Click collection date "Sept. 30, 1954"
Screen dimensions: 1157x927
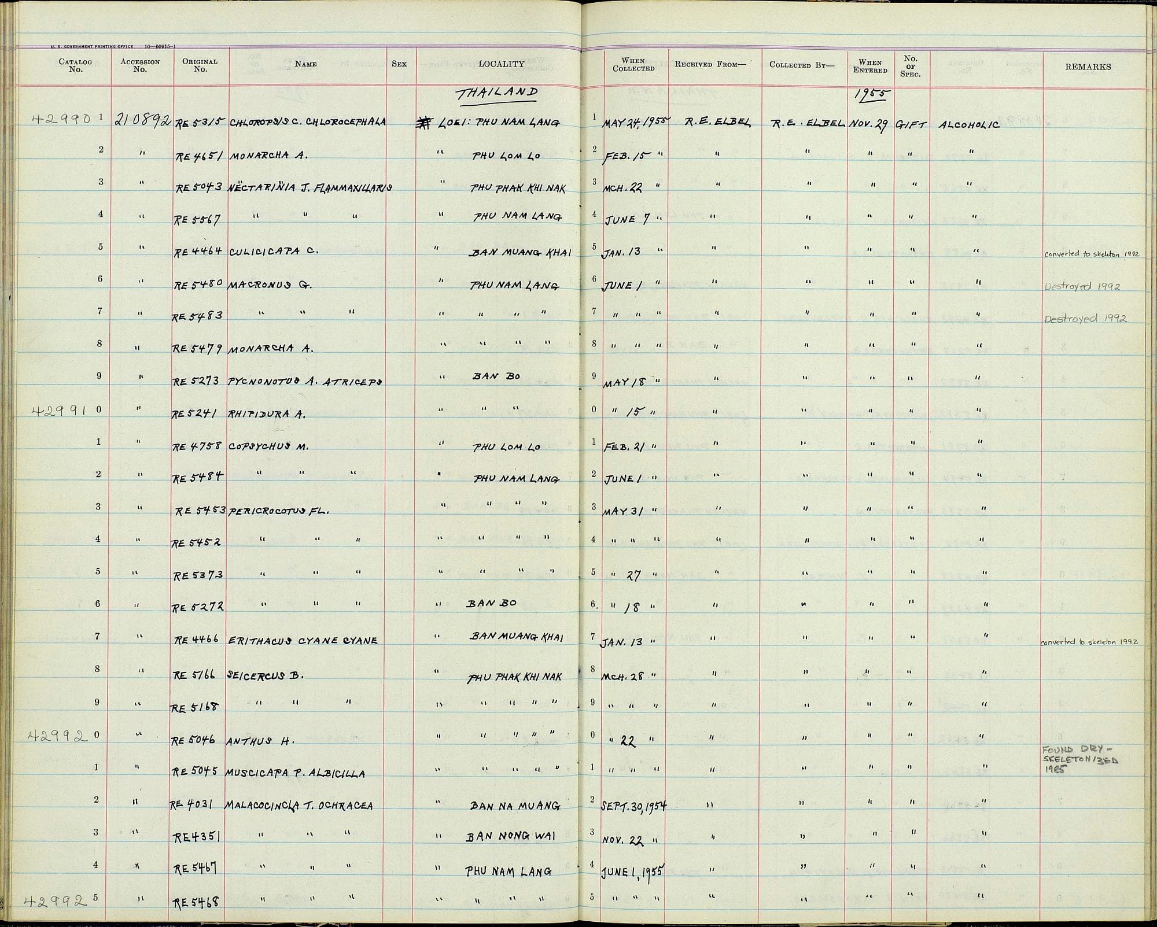(x=635, y=806)
